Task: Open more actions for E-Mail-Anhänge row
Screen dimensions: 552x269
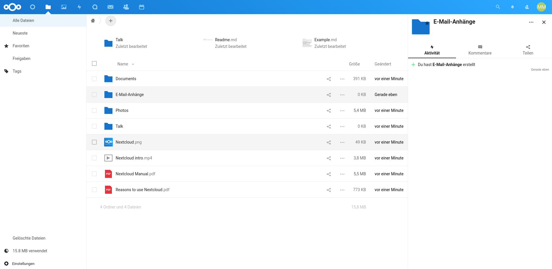Action: pos(342,95)
